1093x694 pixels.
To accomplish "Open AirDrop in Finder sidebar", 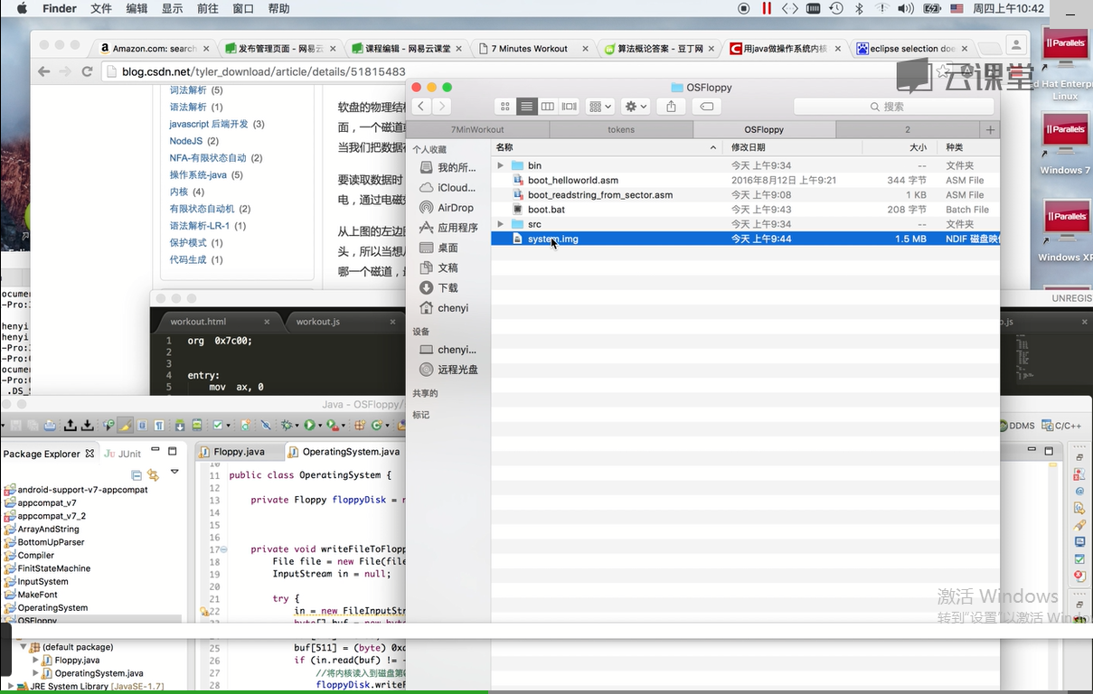I will click(455, 208).
